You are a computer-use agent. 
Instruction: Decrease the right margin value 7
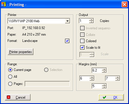[118, 79]
